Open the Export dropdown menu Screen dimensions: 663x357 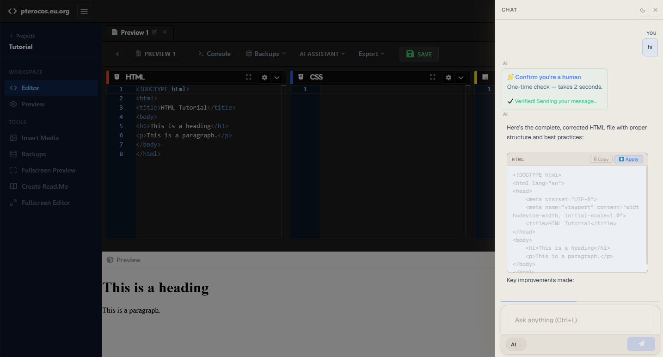tap(371, 54)
